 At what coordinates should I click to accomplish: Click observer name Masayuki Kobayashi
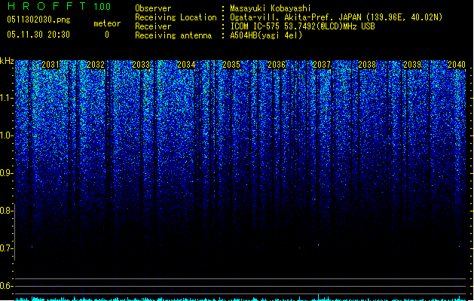[x=271, y=8]
